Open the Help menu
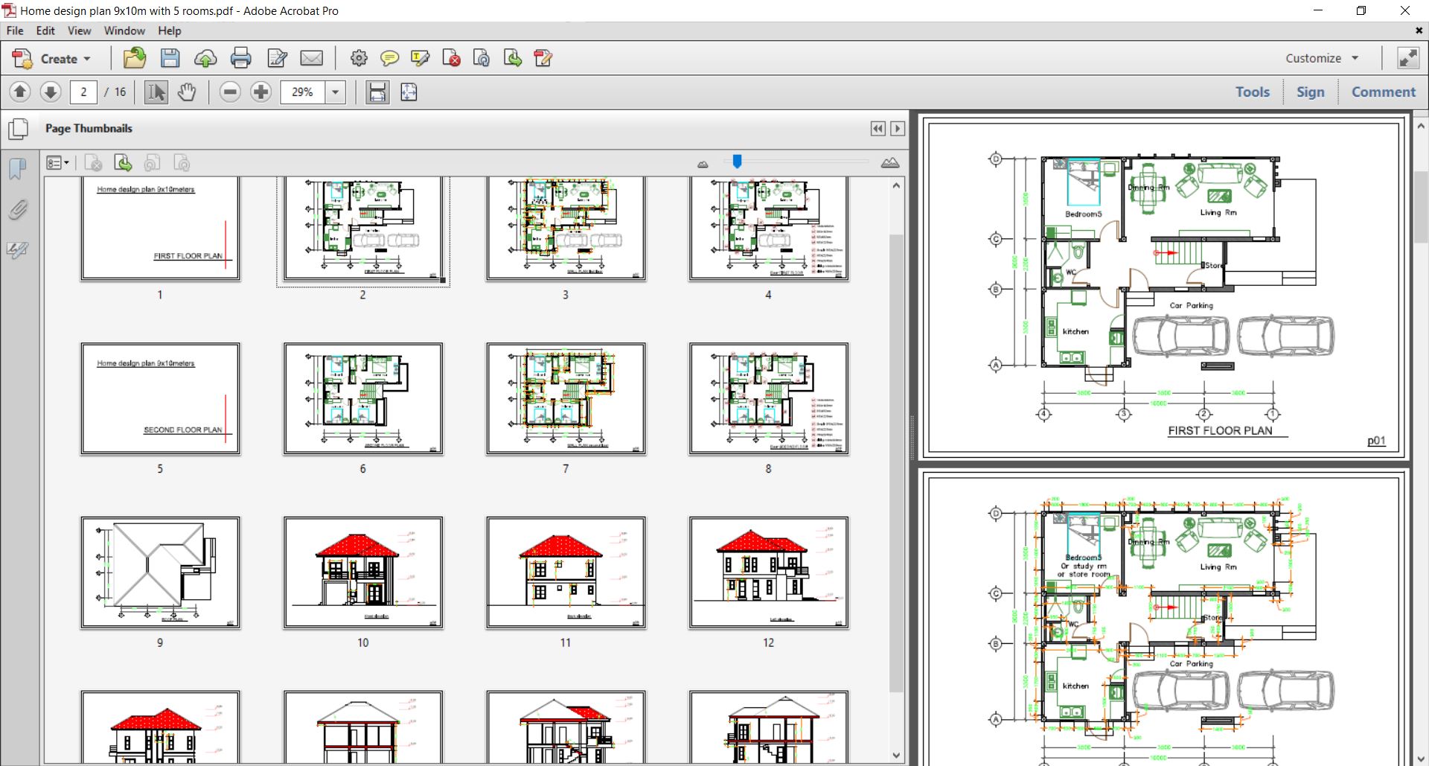 [x=170, y=31]
